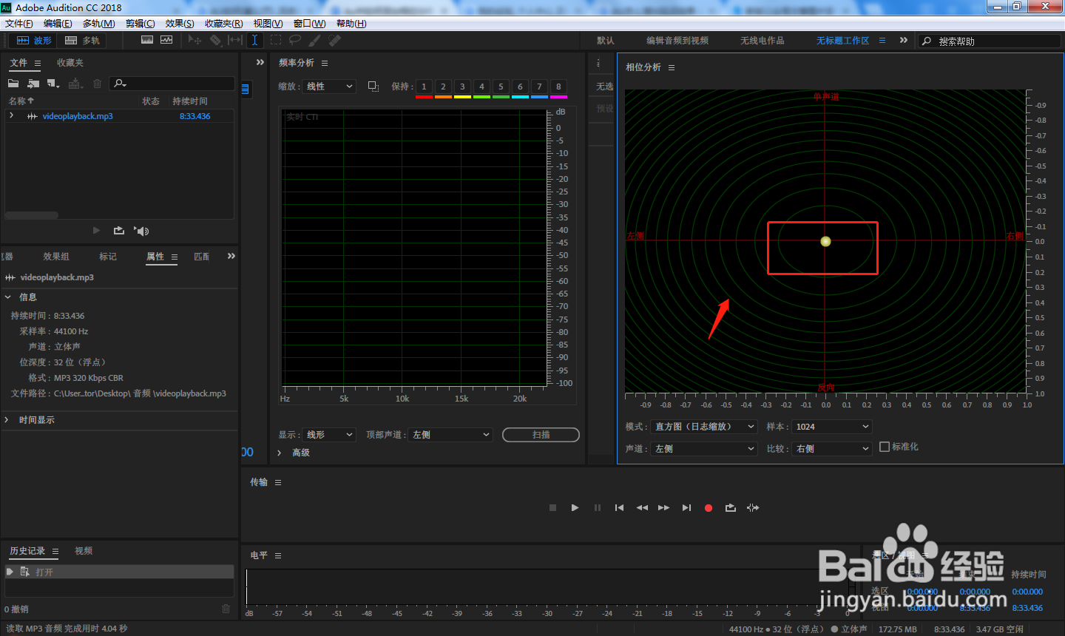Click Skip Selection transport icon
Screen dimensions: 1065x636
753,508
